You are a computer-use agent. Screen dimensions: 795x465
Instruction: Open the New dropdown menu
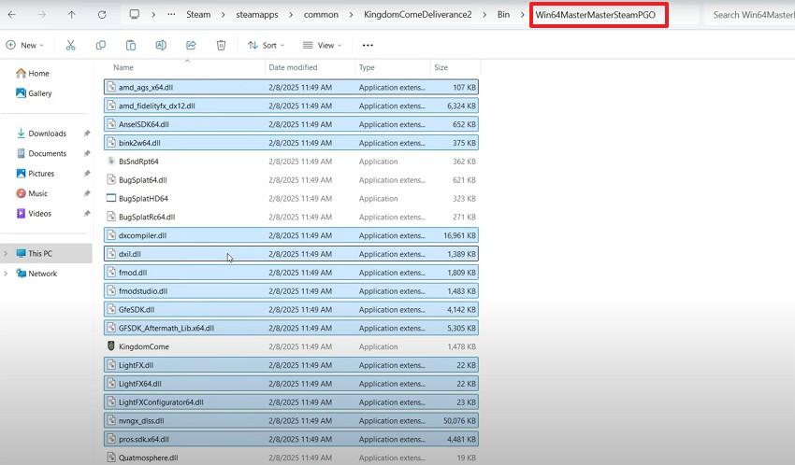(25, 45)
